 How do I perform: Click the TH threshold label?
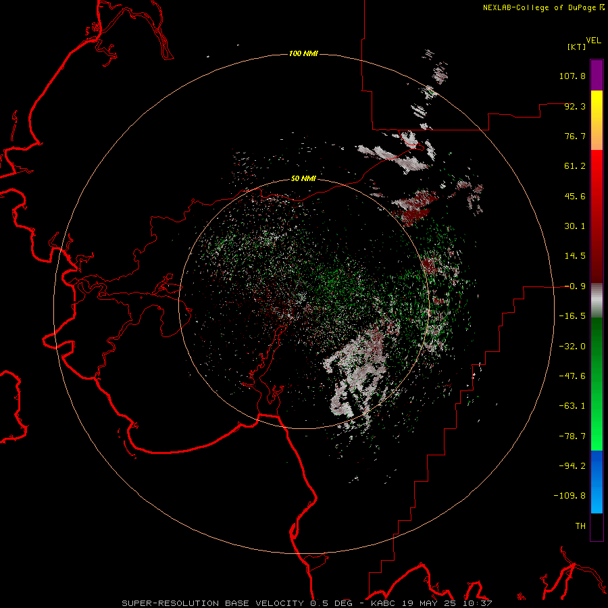point(580,526)
